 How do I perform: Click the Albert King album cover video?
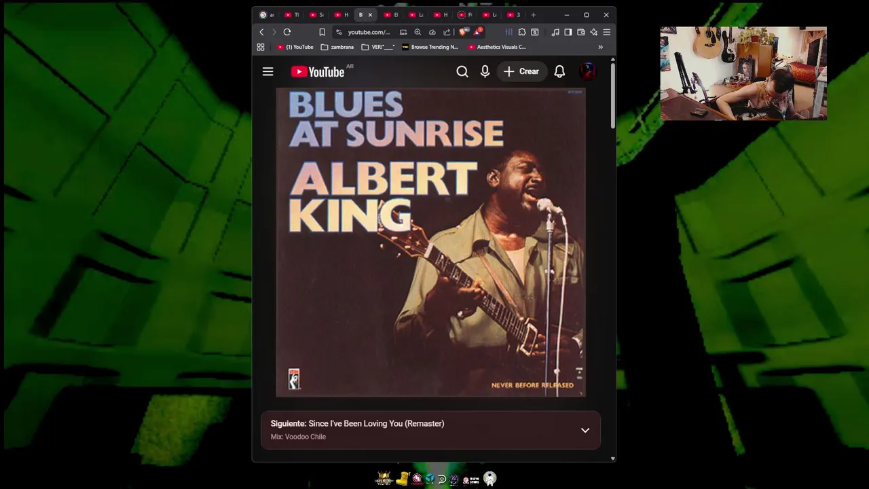(x=430, y=242)
